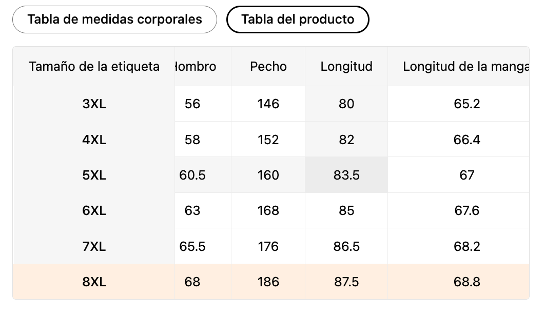Viewport: 544px width, 314px height.
Task: Click the 66.4 sleeve length cell
Action: 467,140
